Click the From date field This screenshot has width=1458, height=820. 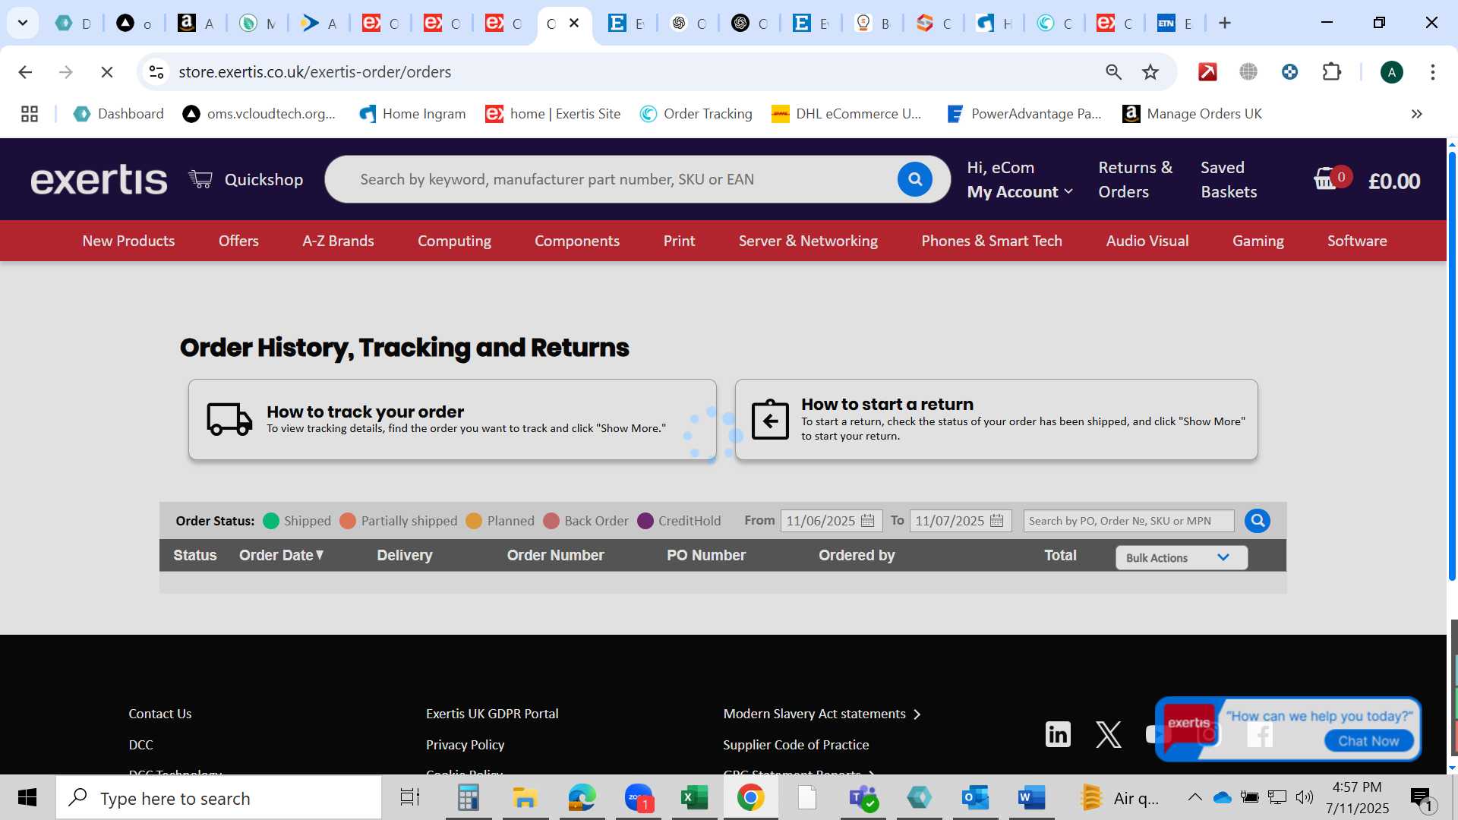coord(831,521)
